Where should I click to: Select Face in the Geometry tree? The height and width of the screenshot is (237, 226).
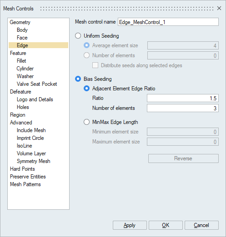click(22, 38)
